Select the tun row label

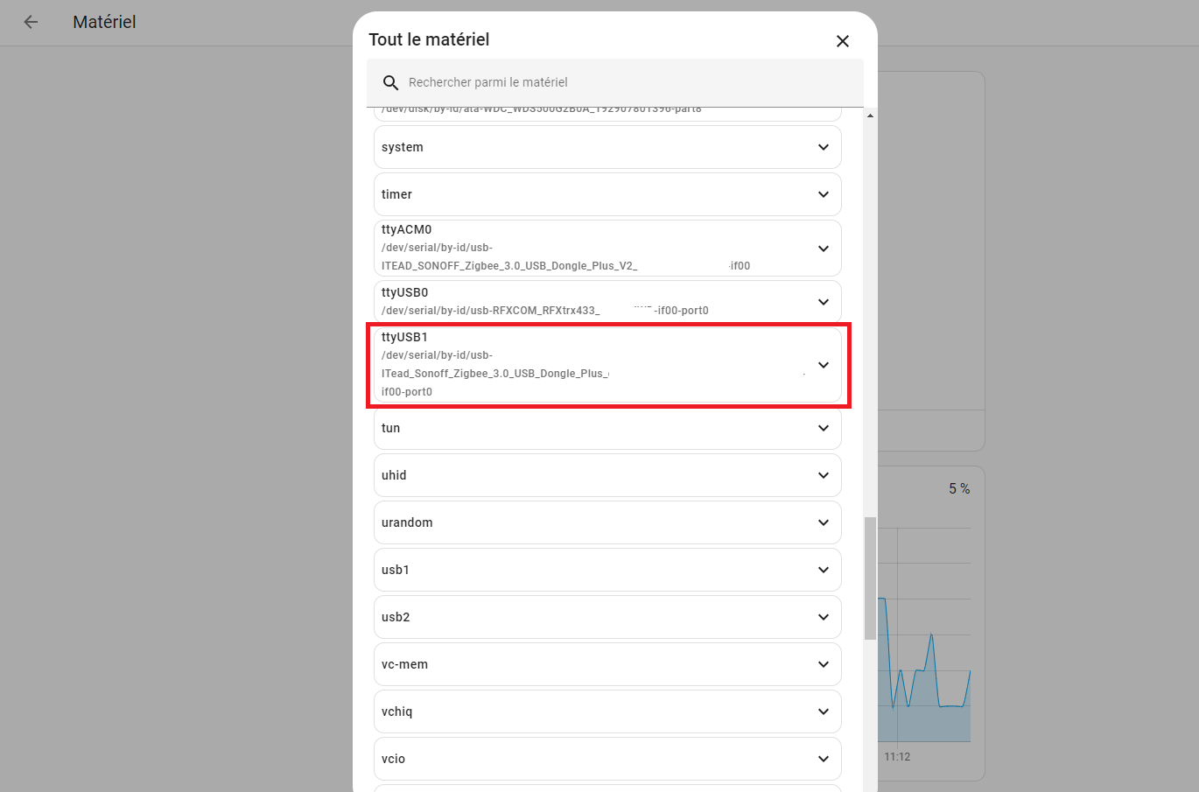390,428
